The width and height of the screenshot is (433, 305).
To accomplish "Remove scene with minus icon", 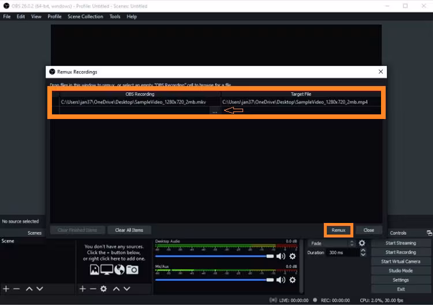I will pos(17,289).
